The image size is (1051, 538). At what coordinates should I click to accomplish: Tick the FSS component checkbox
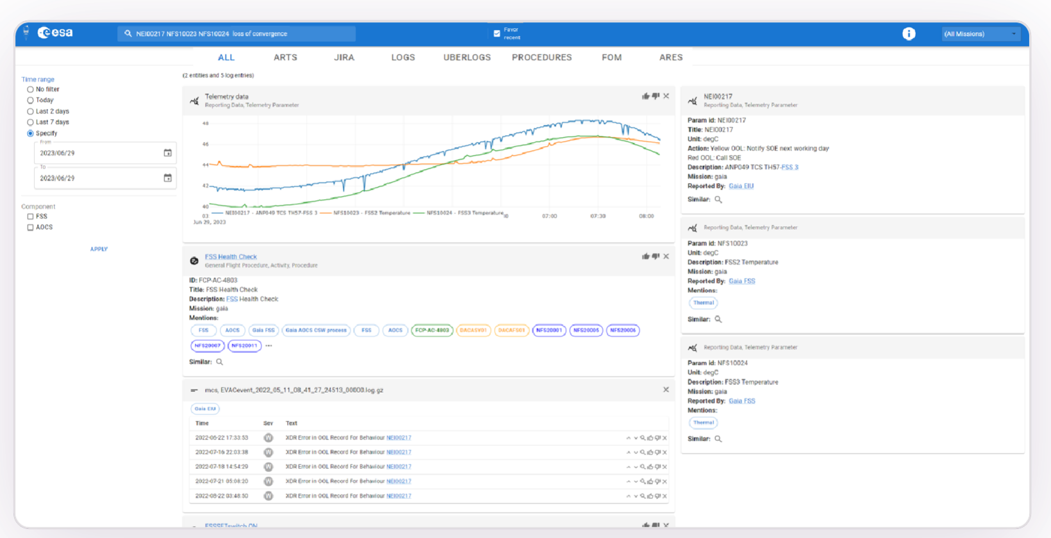click(x=30, y=216)
